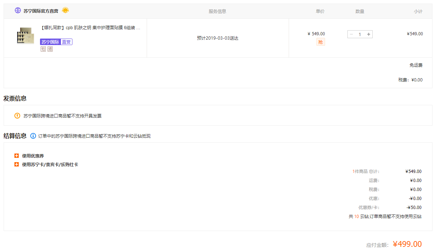Click the yellow customer service icon
The width and height of the screenshot is (435, 249).
[x=65, y=10]
